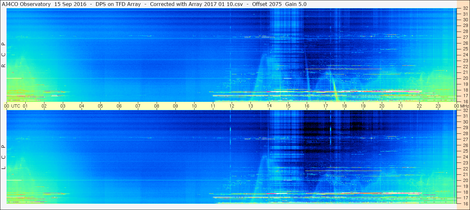The height and width of the screenshot is (210, 470).
Task: Click the '16' hour label on time axis
Action: (307, 106)
